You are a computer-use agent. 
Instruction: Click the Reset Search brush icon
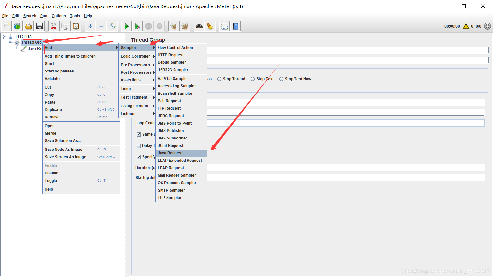tap(210, 26)
